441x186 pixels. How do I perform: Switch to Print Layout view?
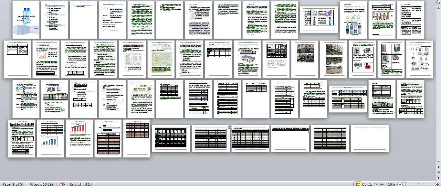point(358,184)
